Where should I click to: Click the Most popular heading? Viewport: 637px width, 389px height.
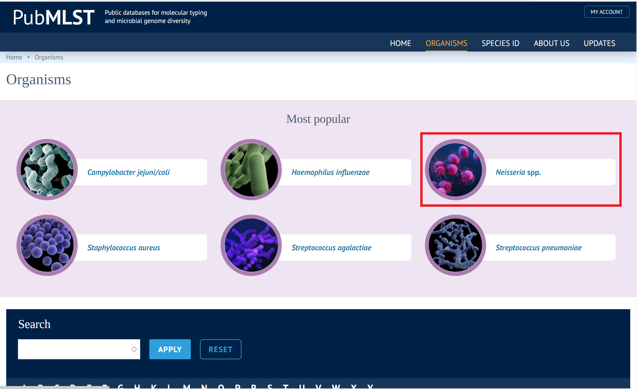click(x=318, y=119)
